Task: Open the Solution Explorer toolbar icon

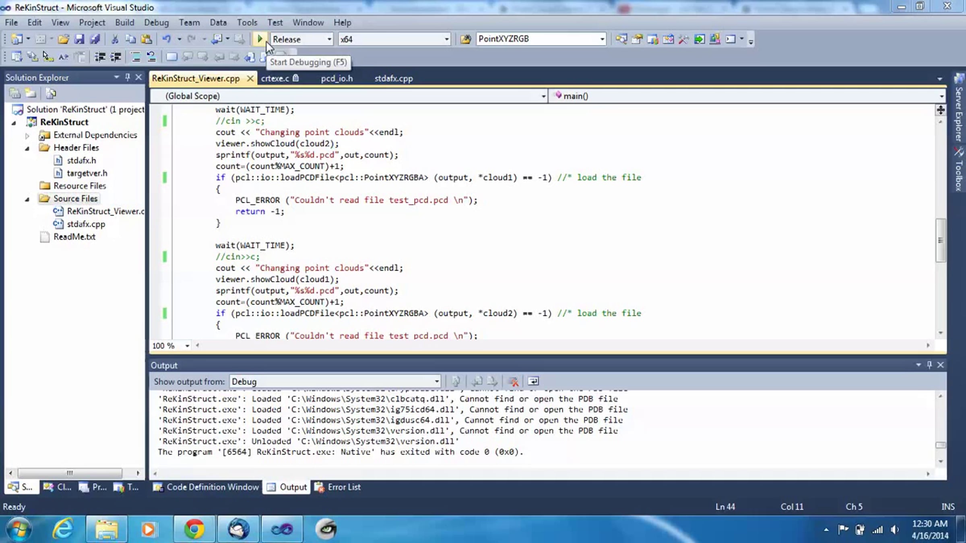Action: [621, 39]
